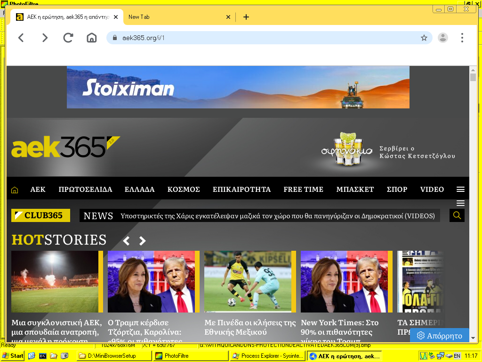View the site lock security icon

click(115, 38)
